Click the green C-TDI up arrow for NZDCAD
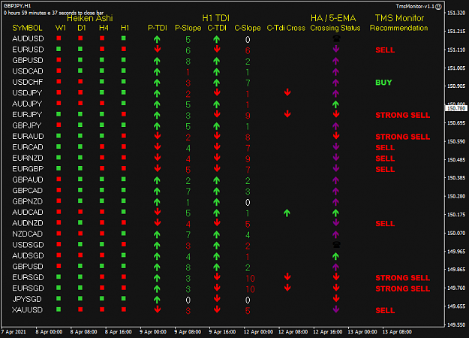Image resolution: width=469 pixels, height=338 pixels. 217,234
